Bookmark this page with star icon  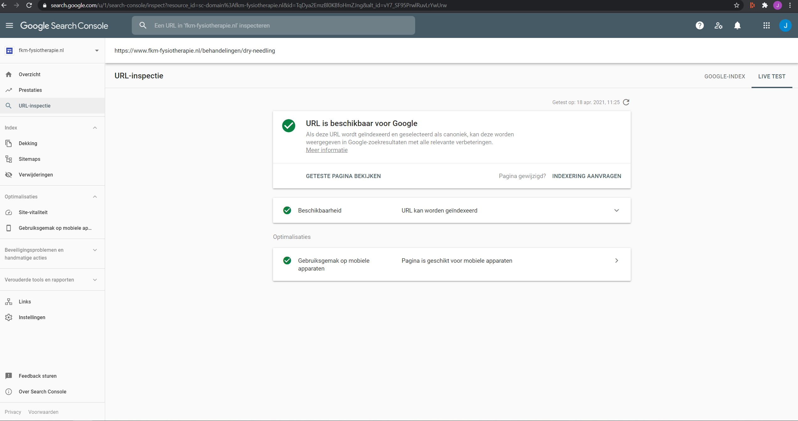tap(736, 5)
